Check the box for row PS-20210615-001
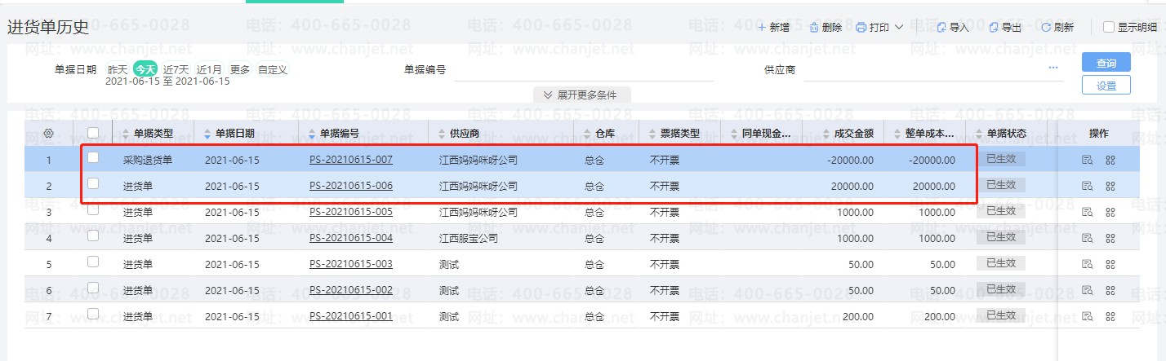 [x=93, y=314]
